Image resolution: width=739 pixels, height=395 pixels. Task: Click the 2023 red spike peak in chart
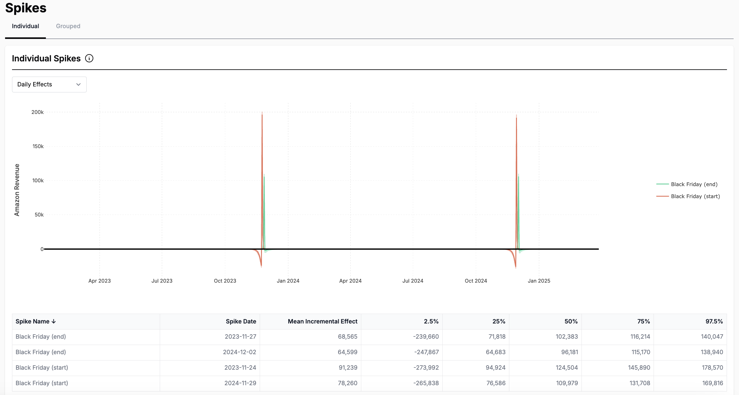coord(262,116)
